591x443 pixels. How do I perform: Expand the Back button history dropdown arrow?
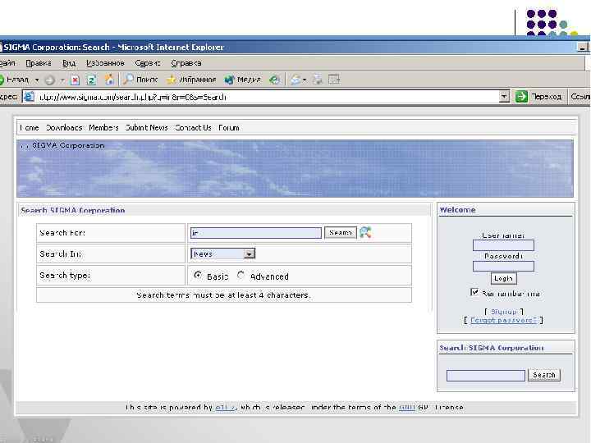(37, 80)
